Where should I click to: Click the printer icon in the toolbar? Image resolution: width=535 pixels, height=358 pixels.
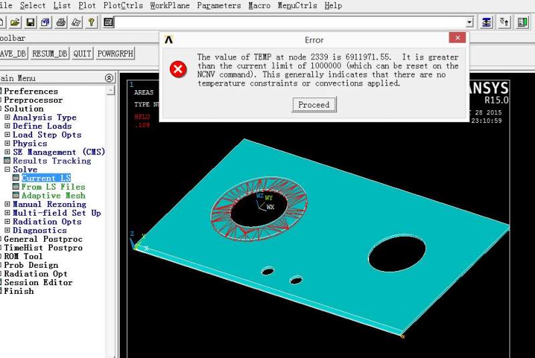[61, 23]
